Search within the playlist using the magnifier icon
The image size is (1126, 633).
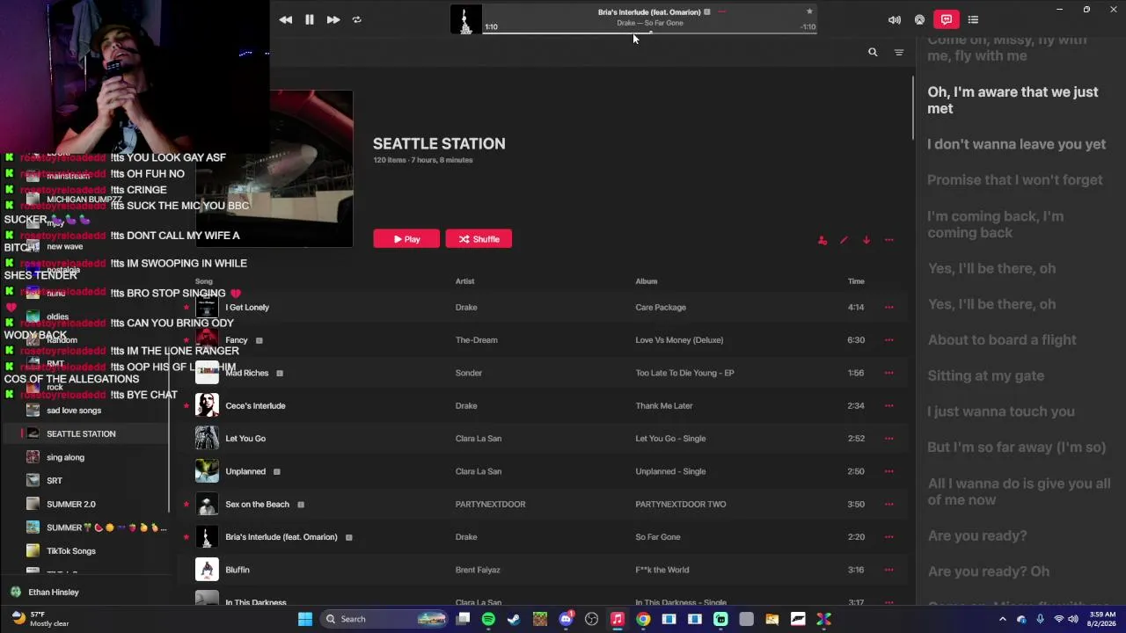point(873,53)
